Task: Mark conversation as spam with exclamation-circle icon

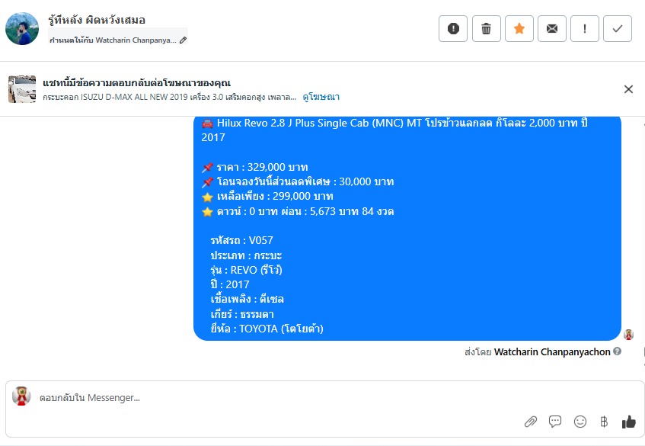Action: [453, 29]
